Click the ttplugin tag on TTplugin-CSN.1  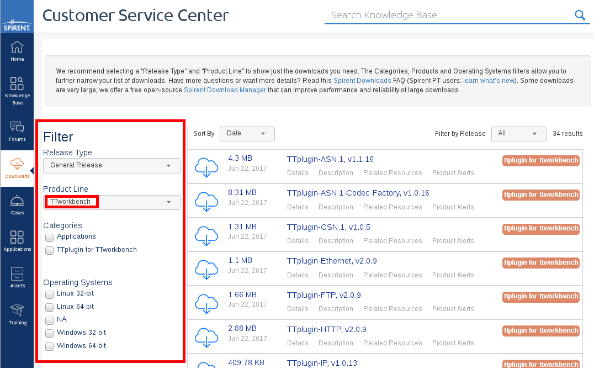coord(541,229)
